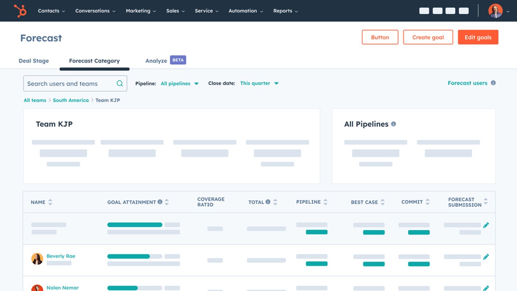This screenshot has height=291, width=517.
Task: Click info icon next to Total column
Action: click(x=268, y=202)
